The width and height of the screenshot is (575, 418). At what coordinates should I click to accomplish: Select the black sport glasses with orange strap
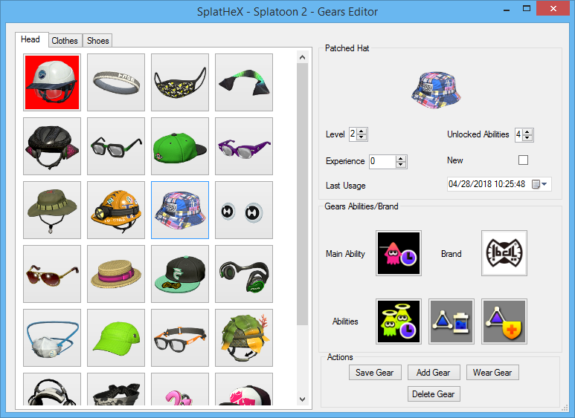pyautogui.click(x=180, y=338)
